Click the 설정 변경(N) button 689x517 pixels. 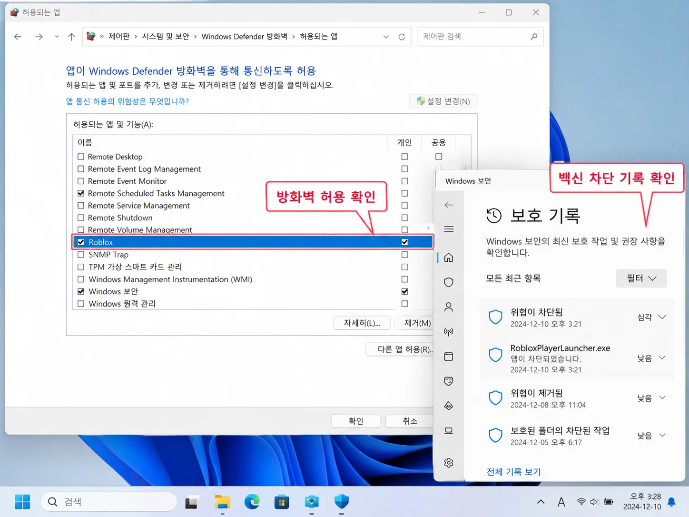click(x=443, y=101)
